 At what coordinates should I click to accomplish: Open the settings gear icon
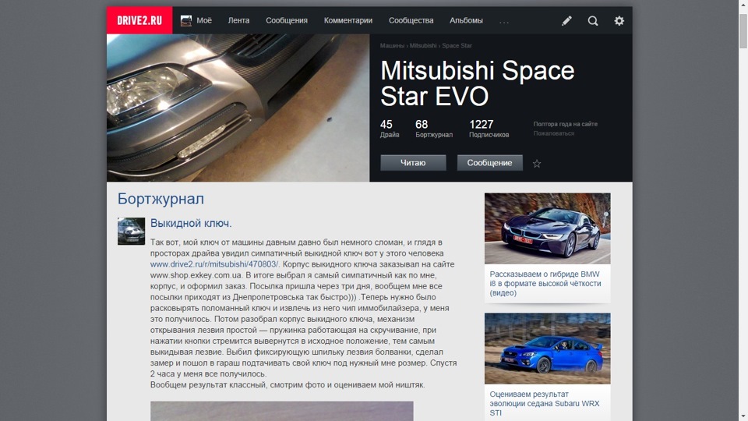(x=619, y=20)
